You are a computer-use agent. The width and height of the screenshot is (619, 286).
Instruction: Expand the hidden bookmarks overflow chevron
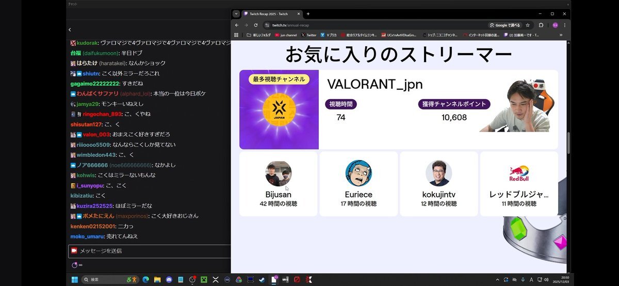coord(561,35)
